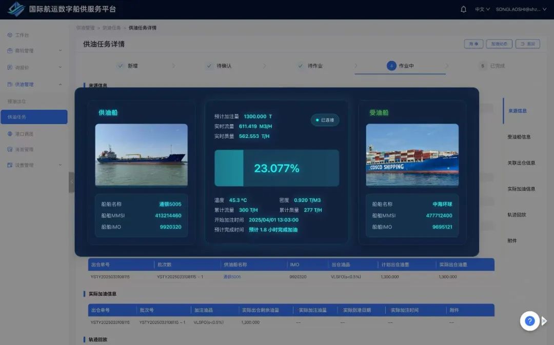Jump to 轨迹回放 anchor tab
The image size is (554, 345).
coord(517,215)
